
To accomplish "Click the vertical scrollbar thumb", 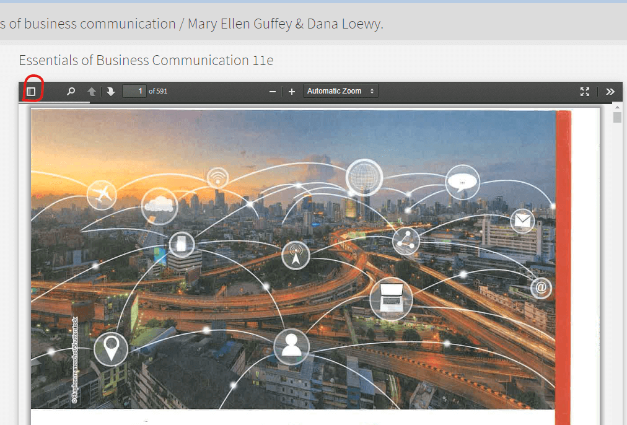I will pyautogui.click(x=617, y=117).
